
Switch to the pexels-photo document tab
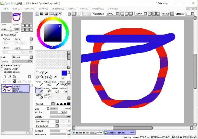(87, 133)
